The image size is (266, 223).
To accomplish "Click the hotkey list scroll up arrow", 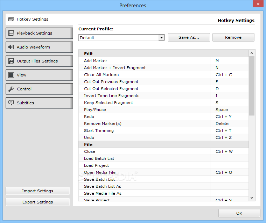I will click(252, 53).
